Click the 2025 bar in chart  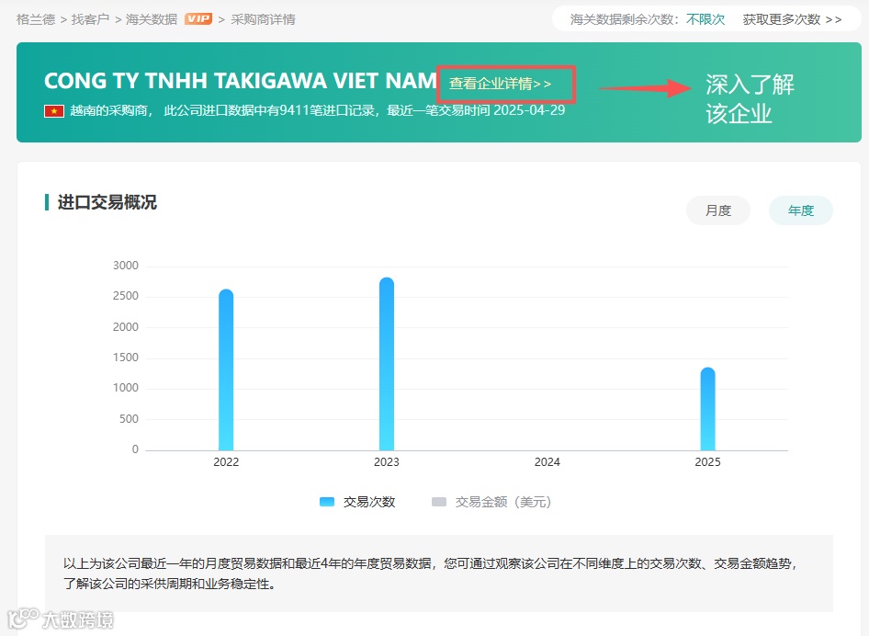(707, 409)
